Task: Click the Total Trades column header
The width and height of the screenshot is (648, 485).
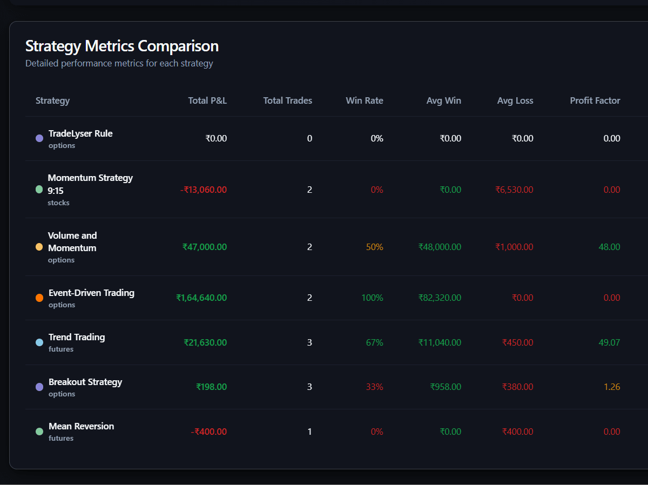Action: (287, 100)
